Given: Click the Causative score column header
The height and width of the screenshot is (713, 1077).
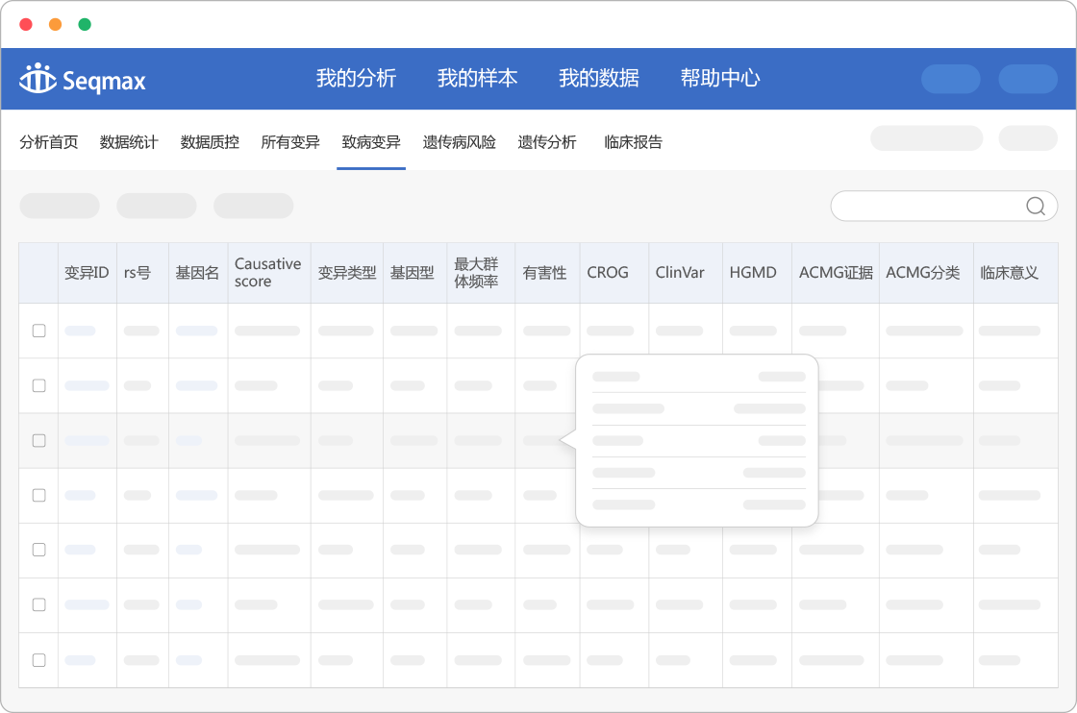Looking at the screenshot, I should (x=268, y=273).
